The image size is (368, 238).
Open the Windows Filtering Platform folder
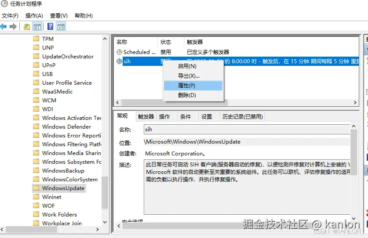[72, 144]
